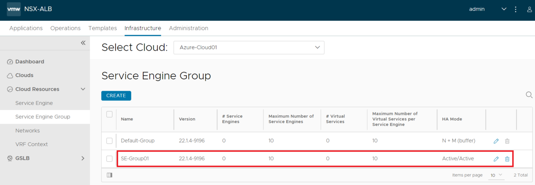
Task: Open the user profile icon
Action: (529, 9)
